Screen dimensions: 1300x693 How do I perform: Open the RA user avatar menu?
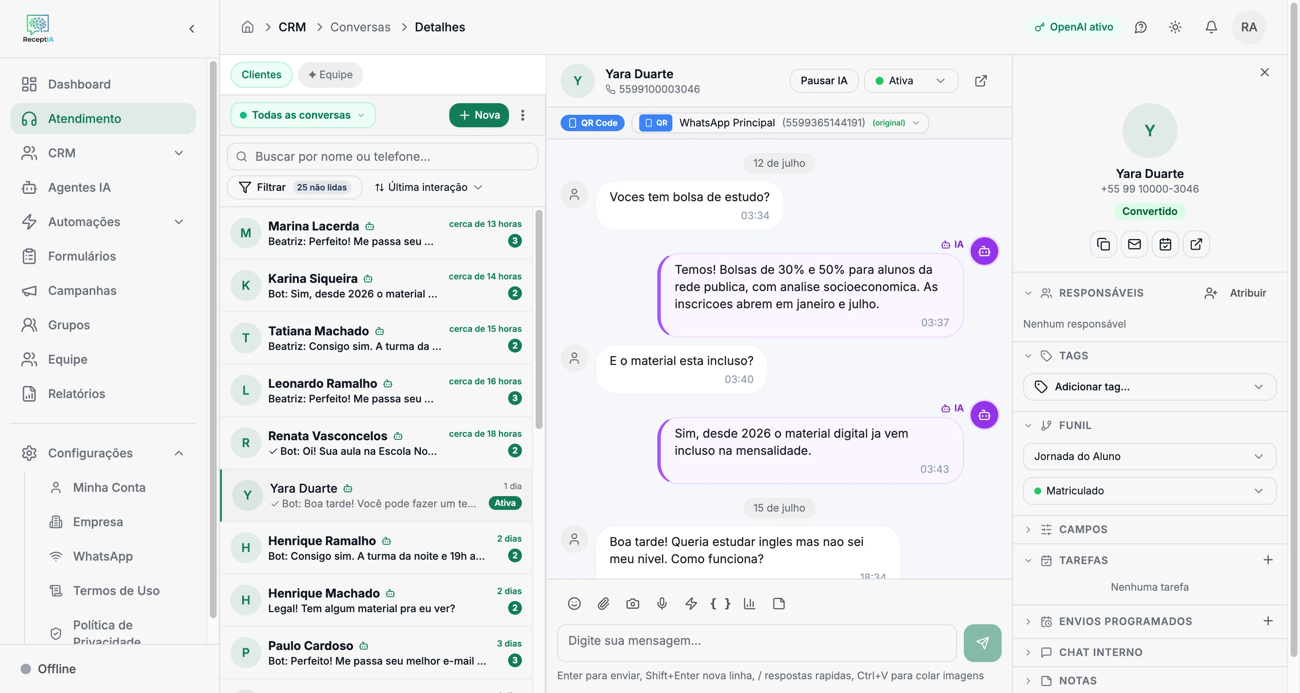[1249, 27]
